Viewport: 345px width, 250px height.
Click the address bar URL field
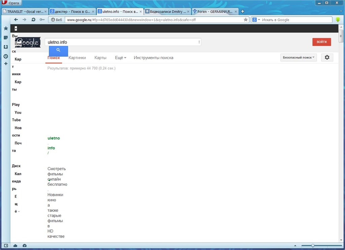154,20
